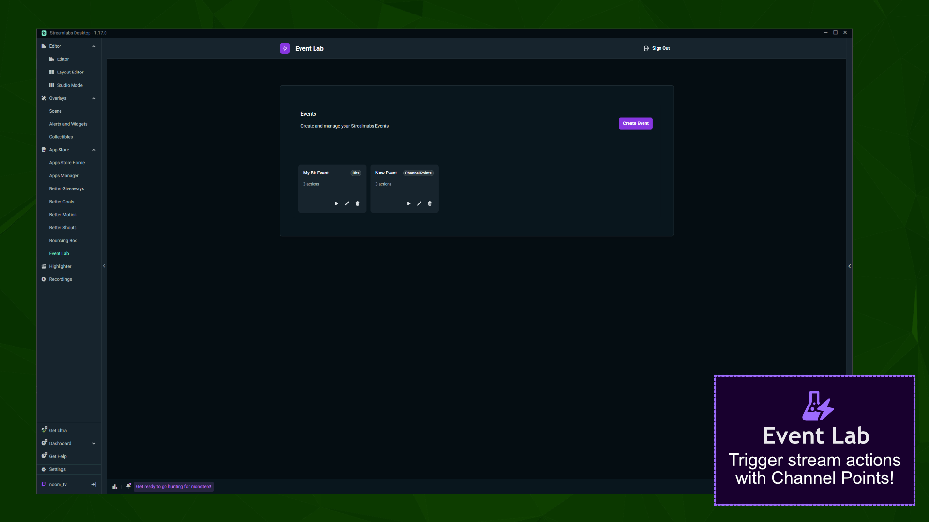
Task: Click the Event Lab flask icon in the header
Action: coord(285,48)
